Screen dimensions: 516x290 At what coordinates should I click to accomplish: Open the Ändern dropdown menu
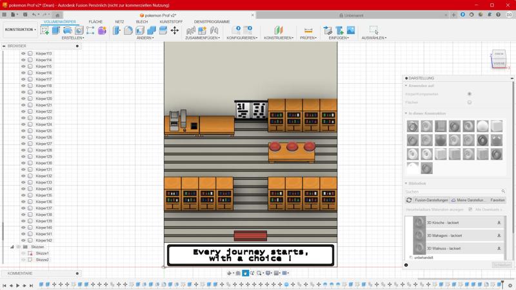click(x=145, y=38)
